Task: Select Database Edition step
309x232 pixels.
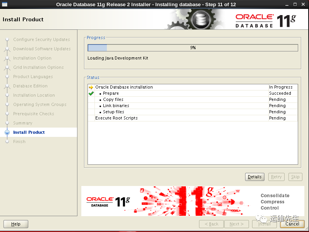Action: coord(30,86)
